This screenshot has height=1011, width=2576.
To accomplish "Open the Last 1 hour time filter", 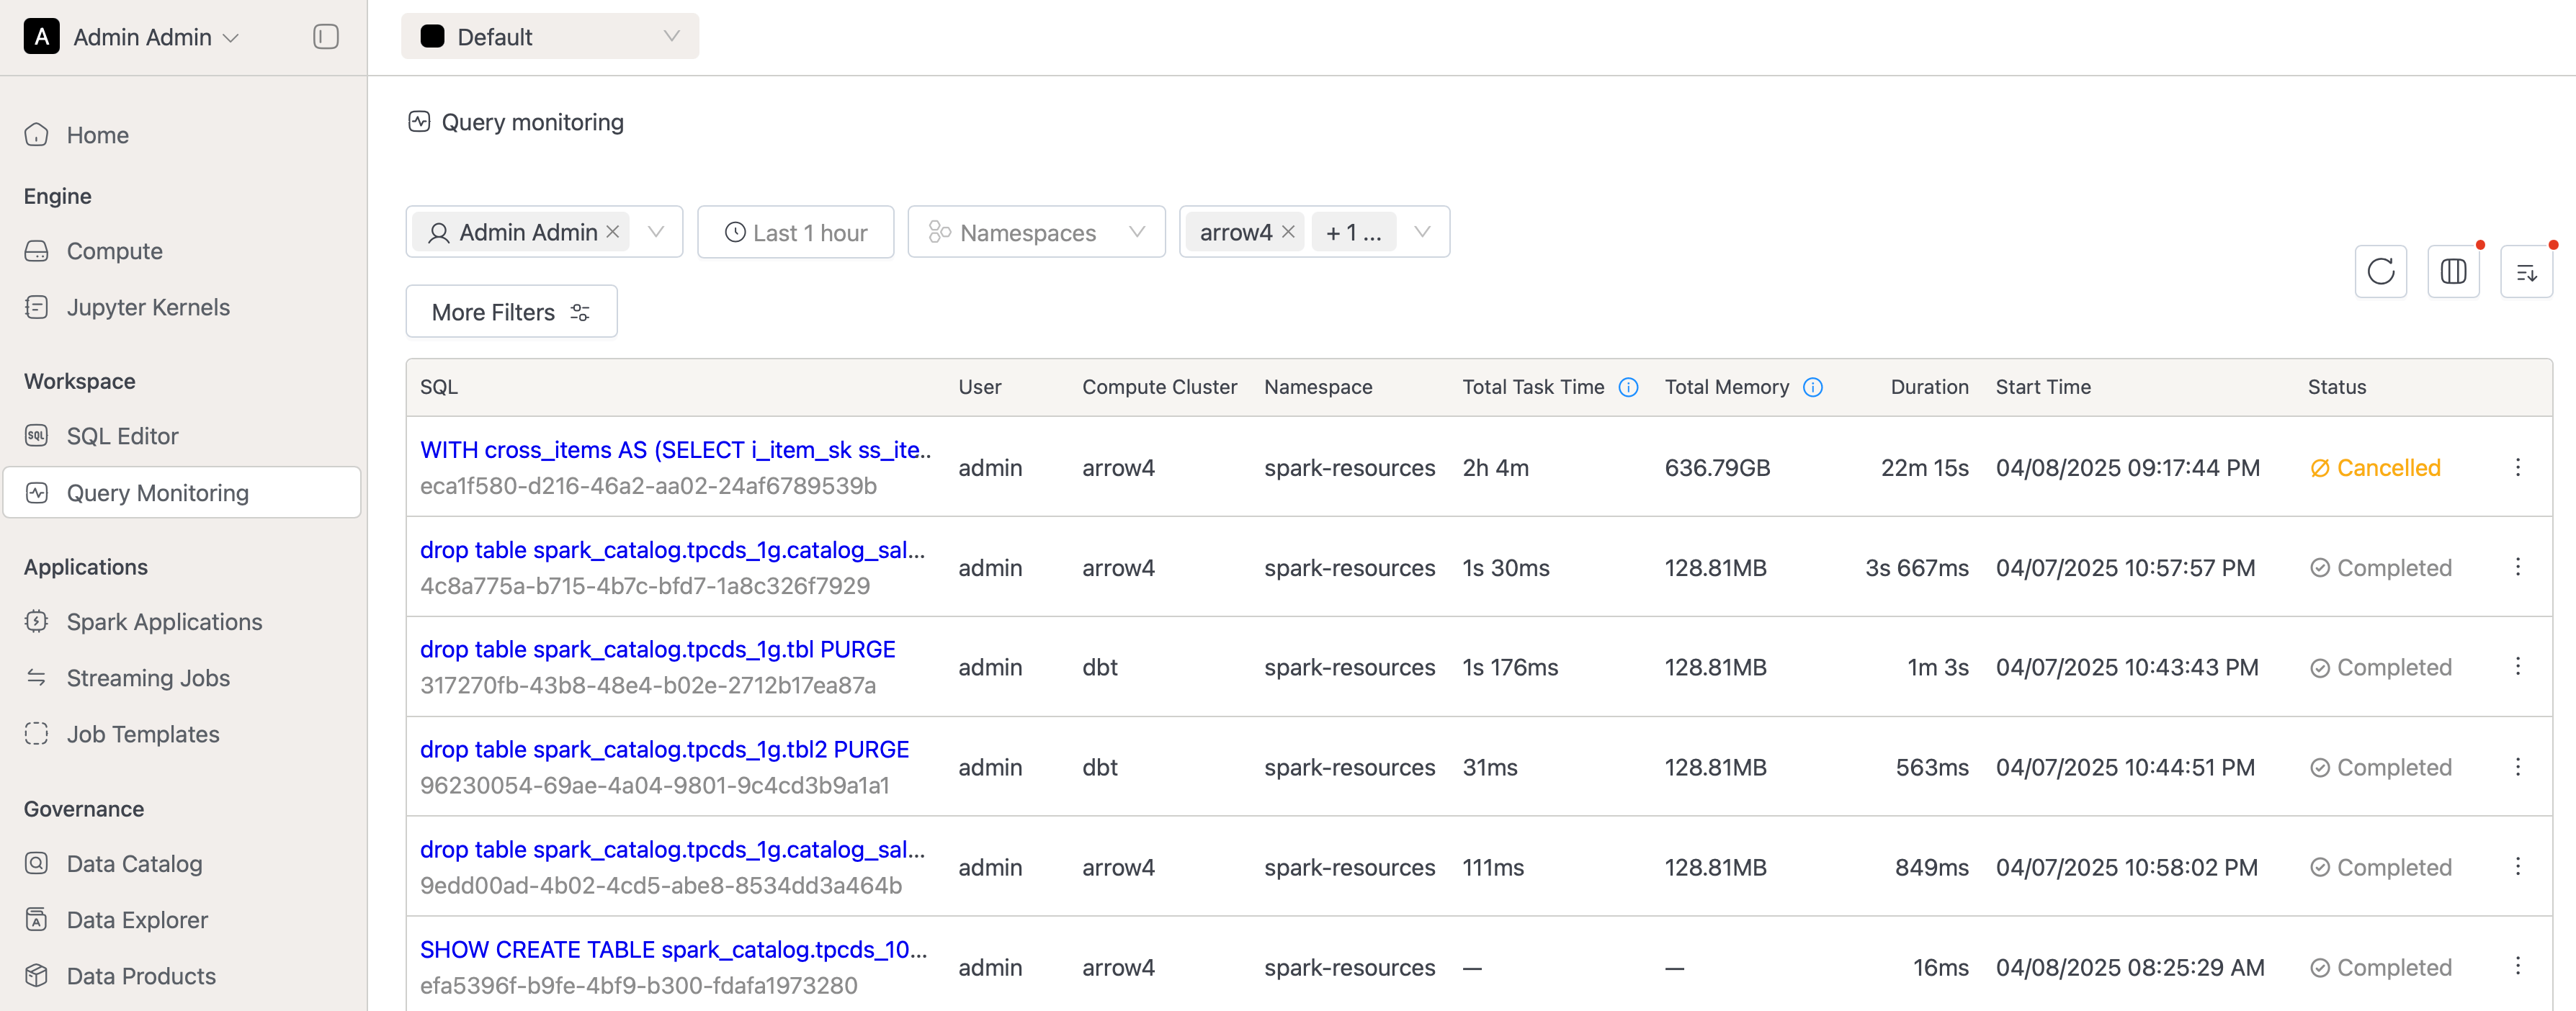I will pos(795,232).
